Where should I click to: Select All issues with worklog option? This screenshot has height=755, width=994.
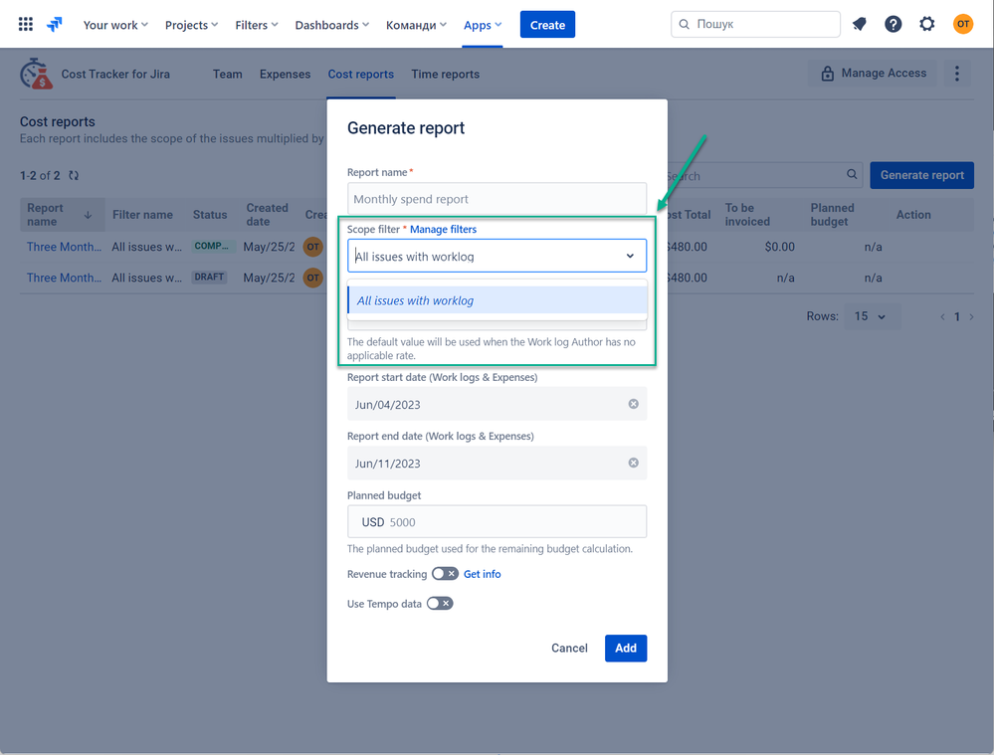click(497, 300)
